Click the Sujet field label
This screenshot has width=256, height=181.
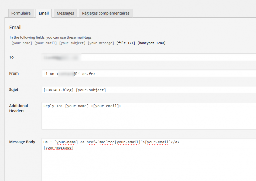pyautogui.click(x=14, y=90)
